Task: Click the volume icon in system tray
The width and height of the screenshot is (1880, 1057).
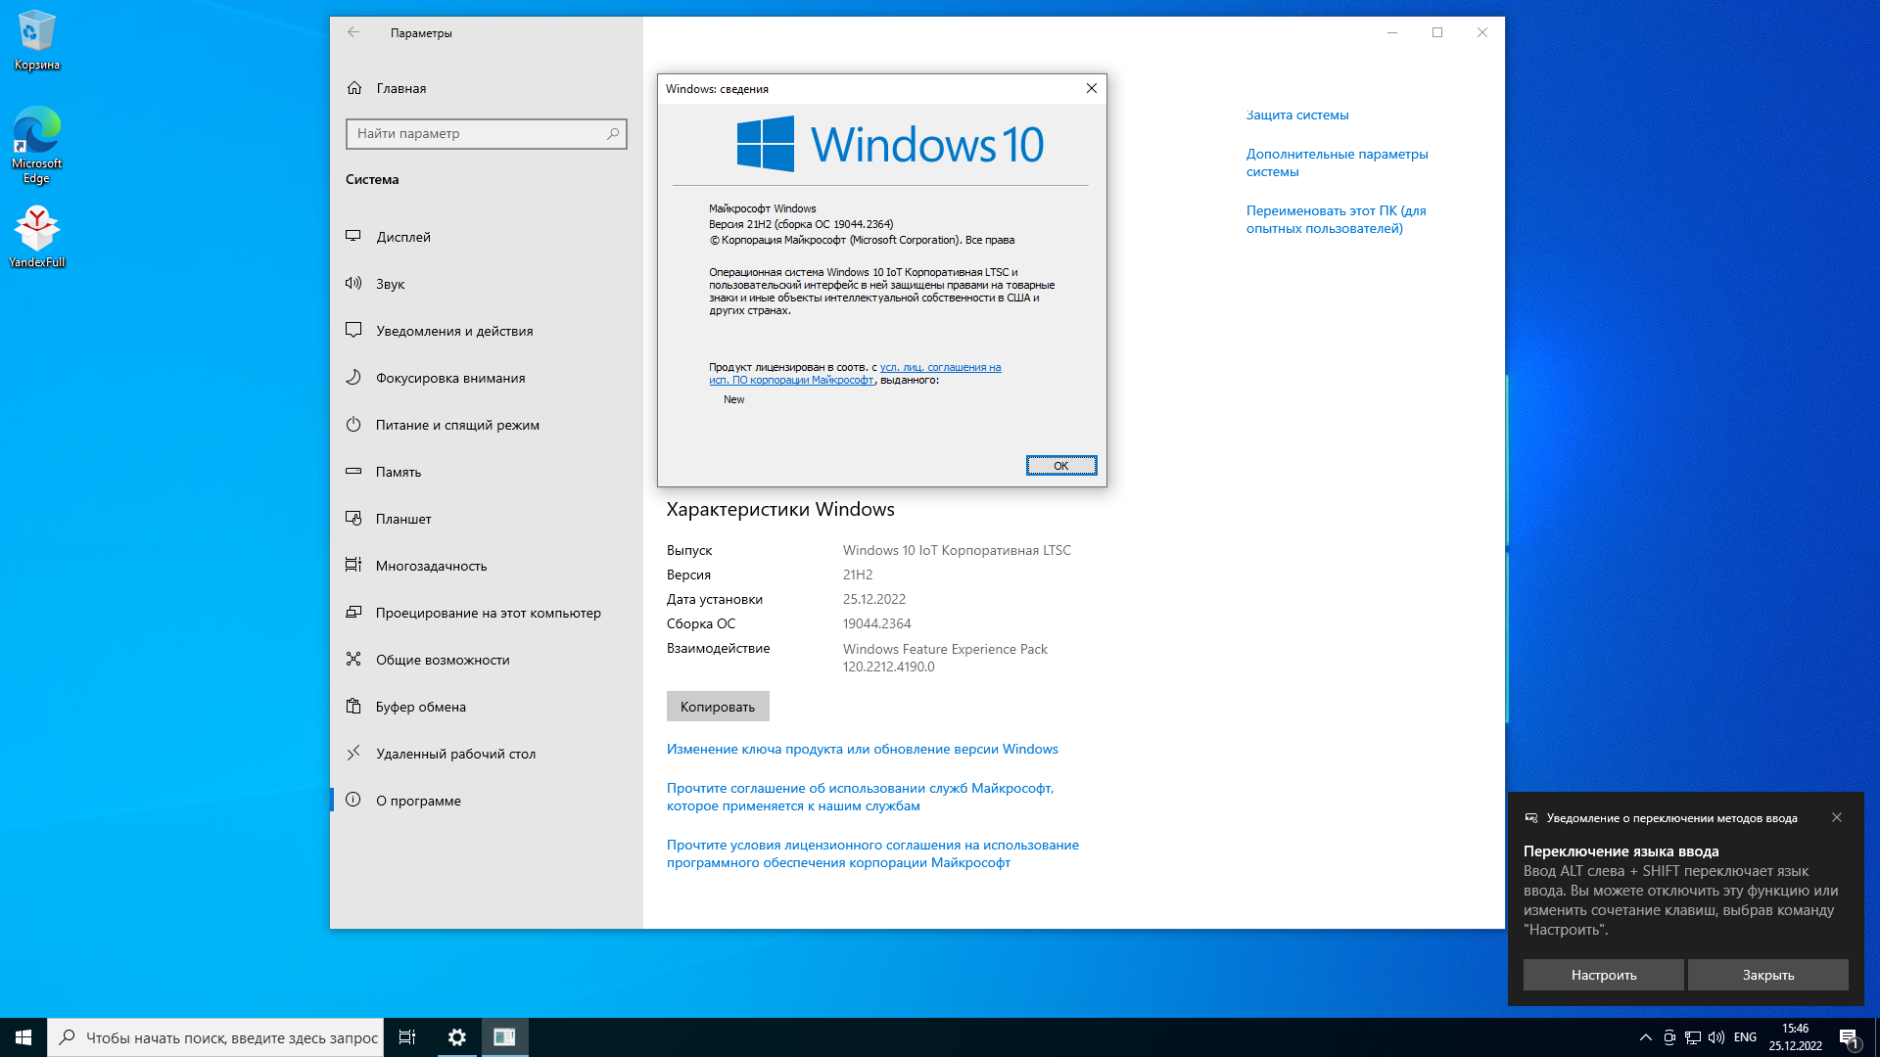Action: [x=1716, y=1037]
